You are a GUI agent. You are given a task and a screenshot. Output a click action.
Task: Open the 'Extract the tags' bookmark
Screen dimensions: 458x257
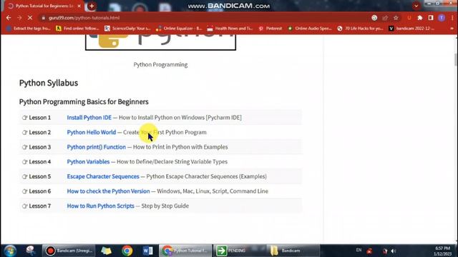pyautogui.click(x=29, y=29)
